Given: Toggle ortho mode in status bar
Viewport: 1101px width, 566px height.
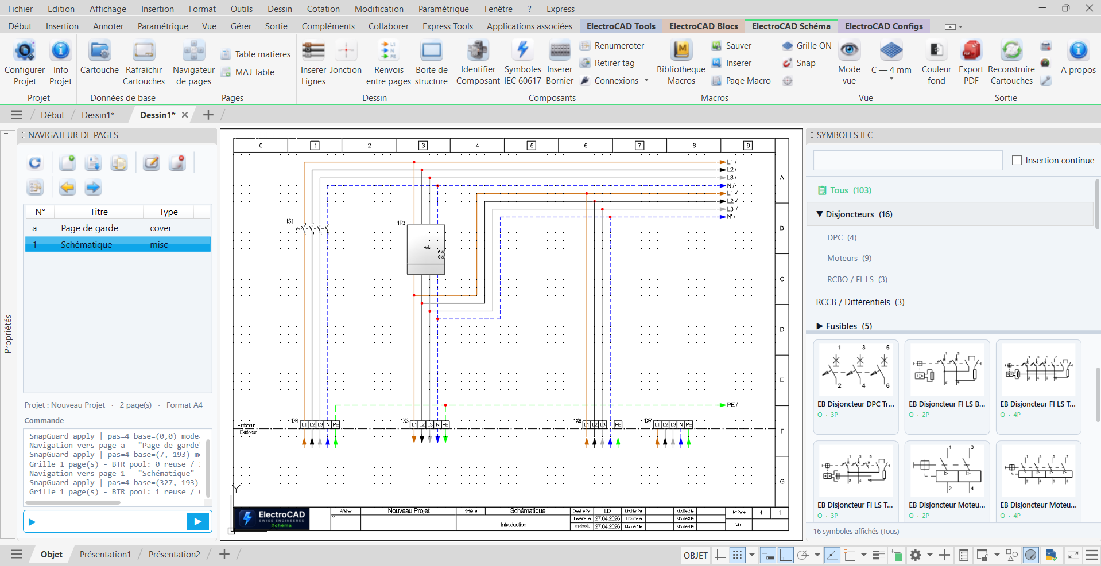Looking at the screenshot, I should pyautogui.click(x=786, y=555).
